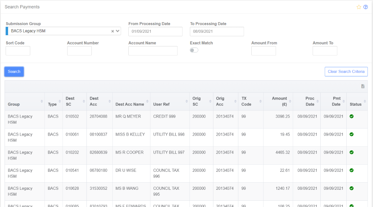Click the export table file icon
Viewport: 373px width, 207px height.
(363, 86)
